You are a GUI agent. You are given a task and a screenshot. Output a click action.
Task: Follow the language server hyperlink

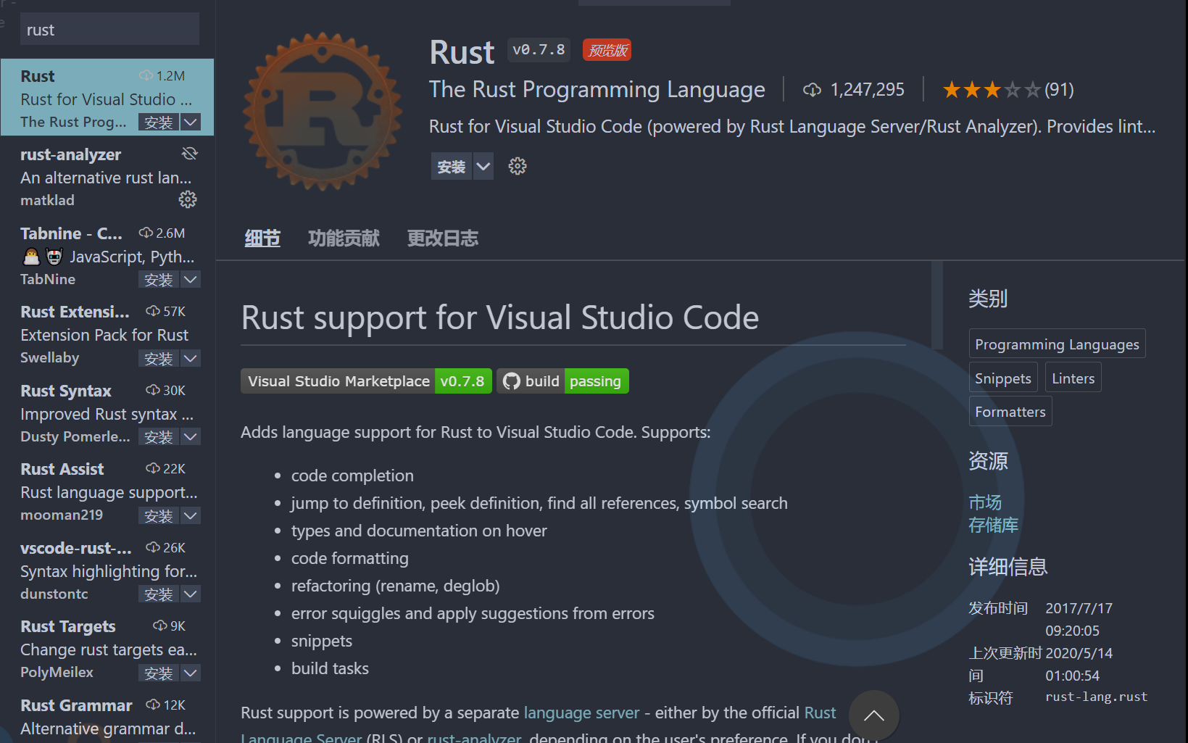click(x=581, y=713)
